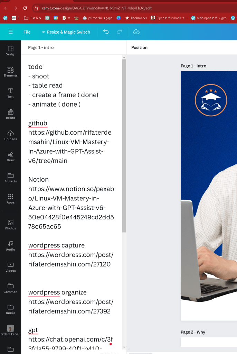Undo the last action
The image size is (237, 354).
pyautogui.click(x=106, y=32)
